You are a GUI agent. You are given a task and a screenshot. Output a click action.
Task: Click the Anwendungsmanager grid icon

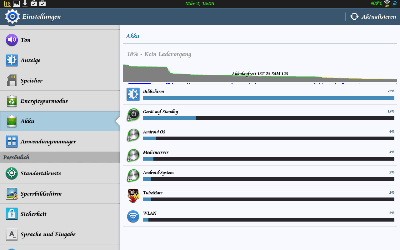point(12,141)
